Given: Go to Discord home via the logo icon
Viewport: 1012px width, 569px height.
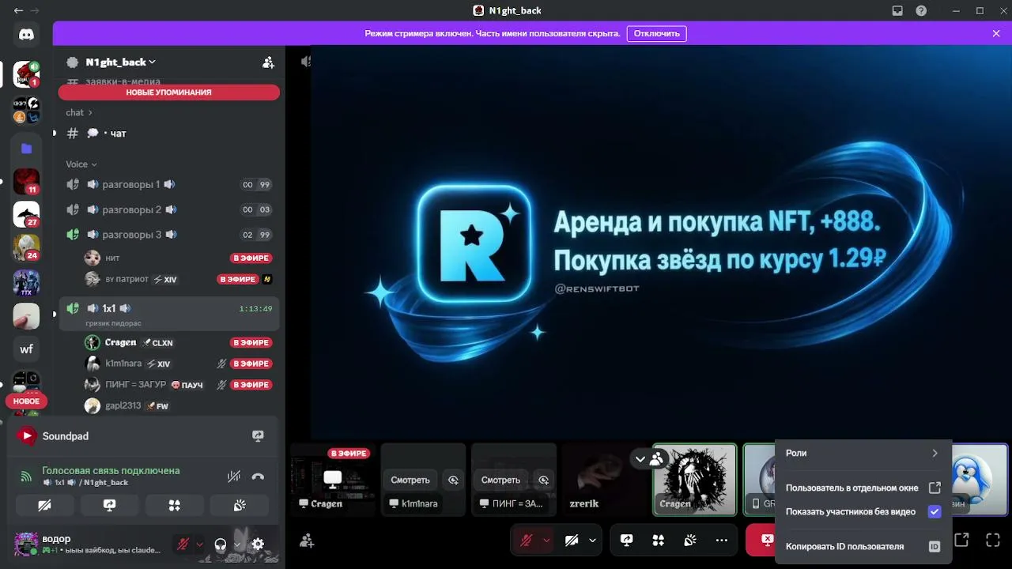Looking at the screenshot, I should click(26, 34).
